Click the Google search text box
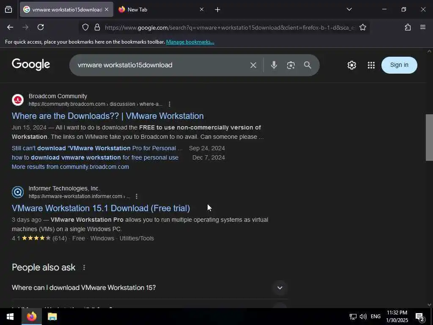The width and height of the screenshot is (433, 325). coord(160,65)
